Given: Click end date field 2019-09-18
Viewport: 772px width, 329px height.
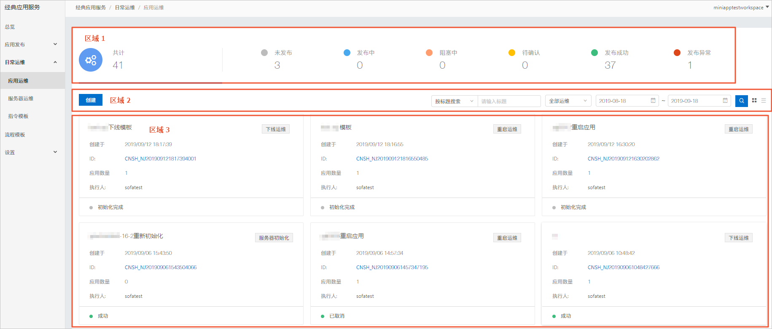Looking at the screenshot, I should 699,101.
